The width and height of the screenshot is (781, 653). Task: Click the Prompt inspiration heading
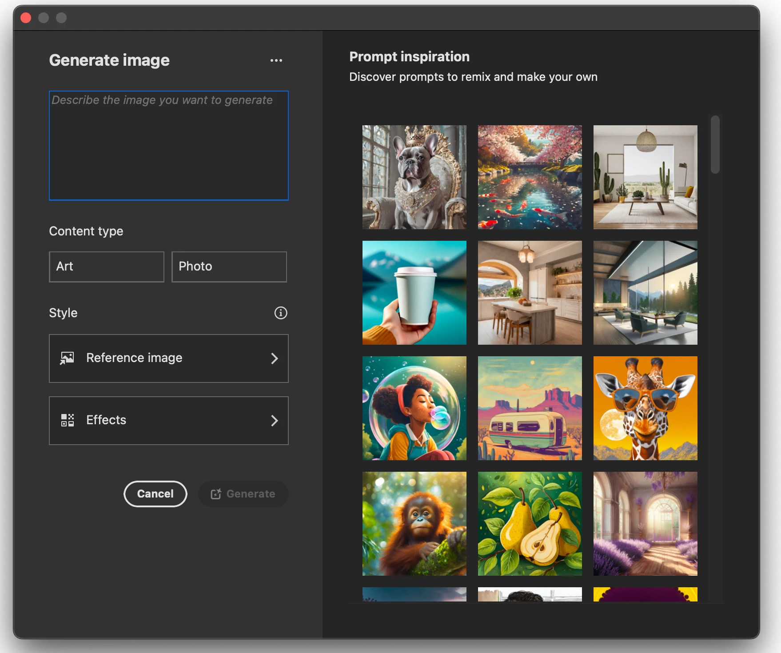click(x=409, y=57)
